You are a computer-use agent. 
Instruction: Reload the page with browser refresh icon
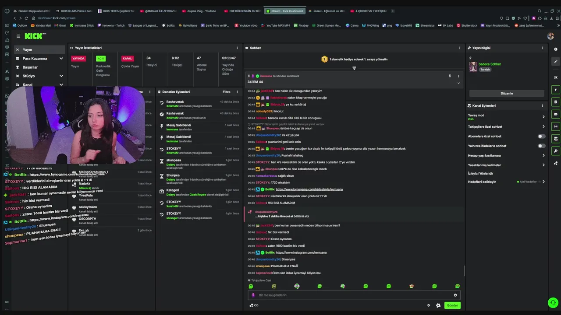coord(27,18)
